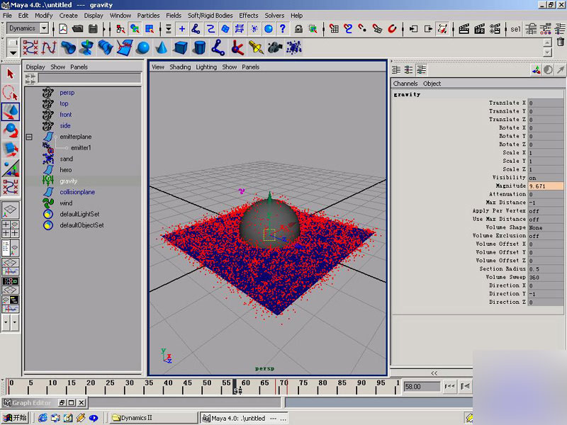
Task: Click the IPR render icon
Action: point(481,29)
